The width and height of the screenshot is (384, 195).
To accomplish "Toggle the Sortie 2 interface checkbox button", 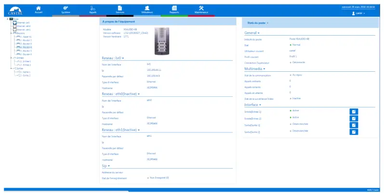I will [354, 131].
